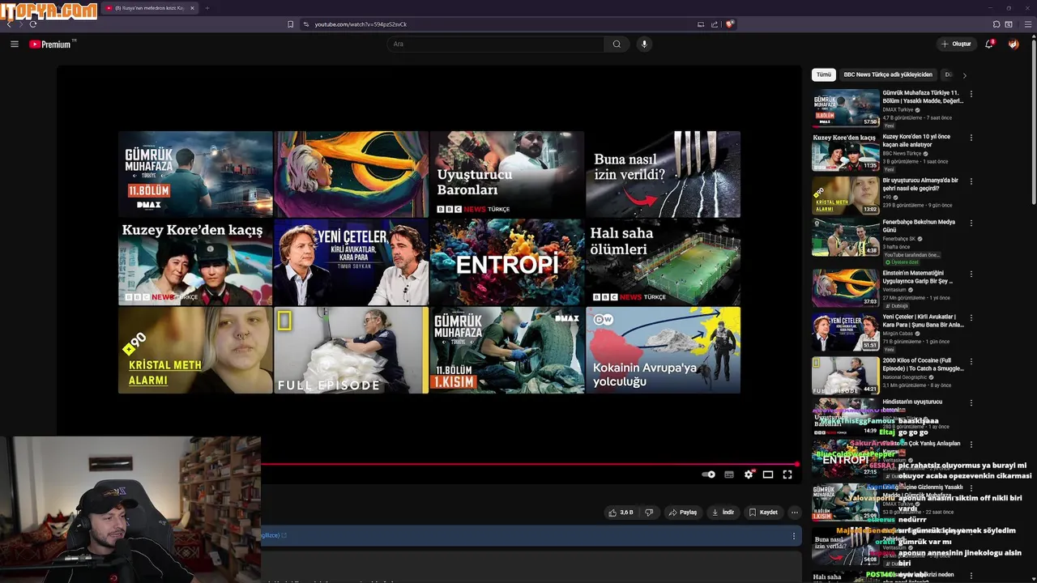Open options for Fenerbahçe Beko'nun Medya Günü

[971, 223]
